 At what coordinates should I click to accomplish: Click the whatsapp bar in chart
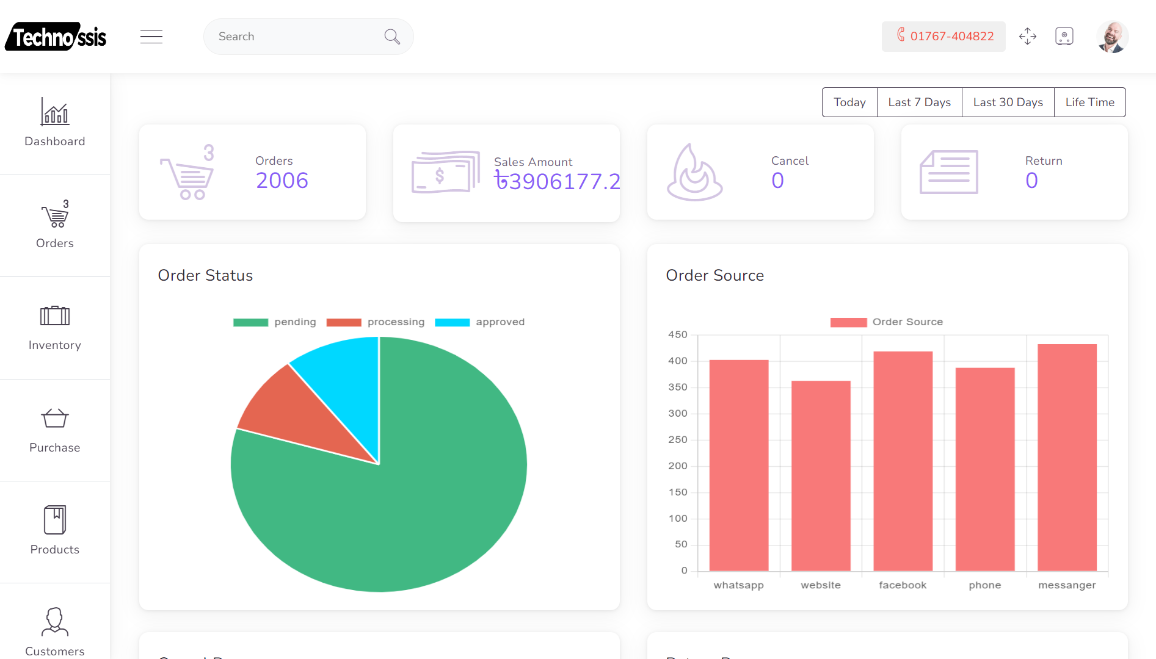[x=739, y=465]
